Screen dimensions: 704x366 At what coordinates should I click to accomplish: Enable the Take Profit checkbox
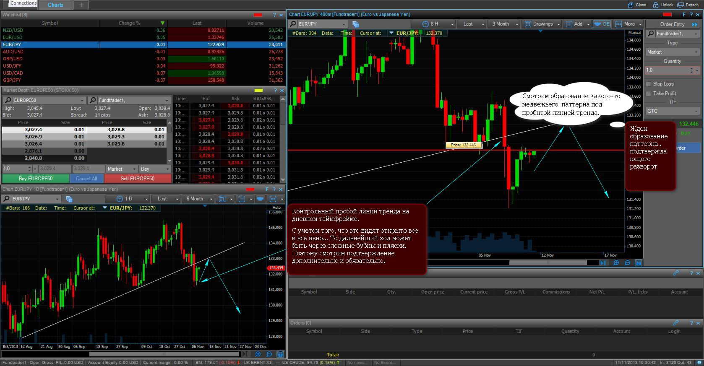click(649, 93)
